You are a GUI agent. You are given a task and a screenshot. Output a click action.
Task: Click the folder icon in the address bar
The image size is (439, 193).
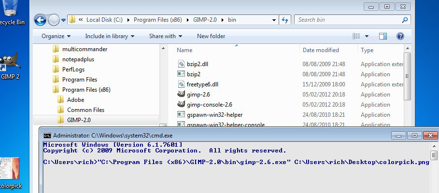pyautogui.click(x=72, y=20)
